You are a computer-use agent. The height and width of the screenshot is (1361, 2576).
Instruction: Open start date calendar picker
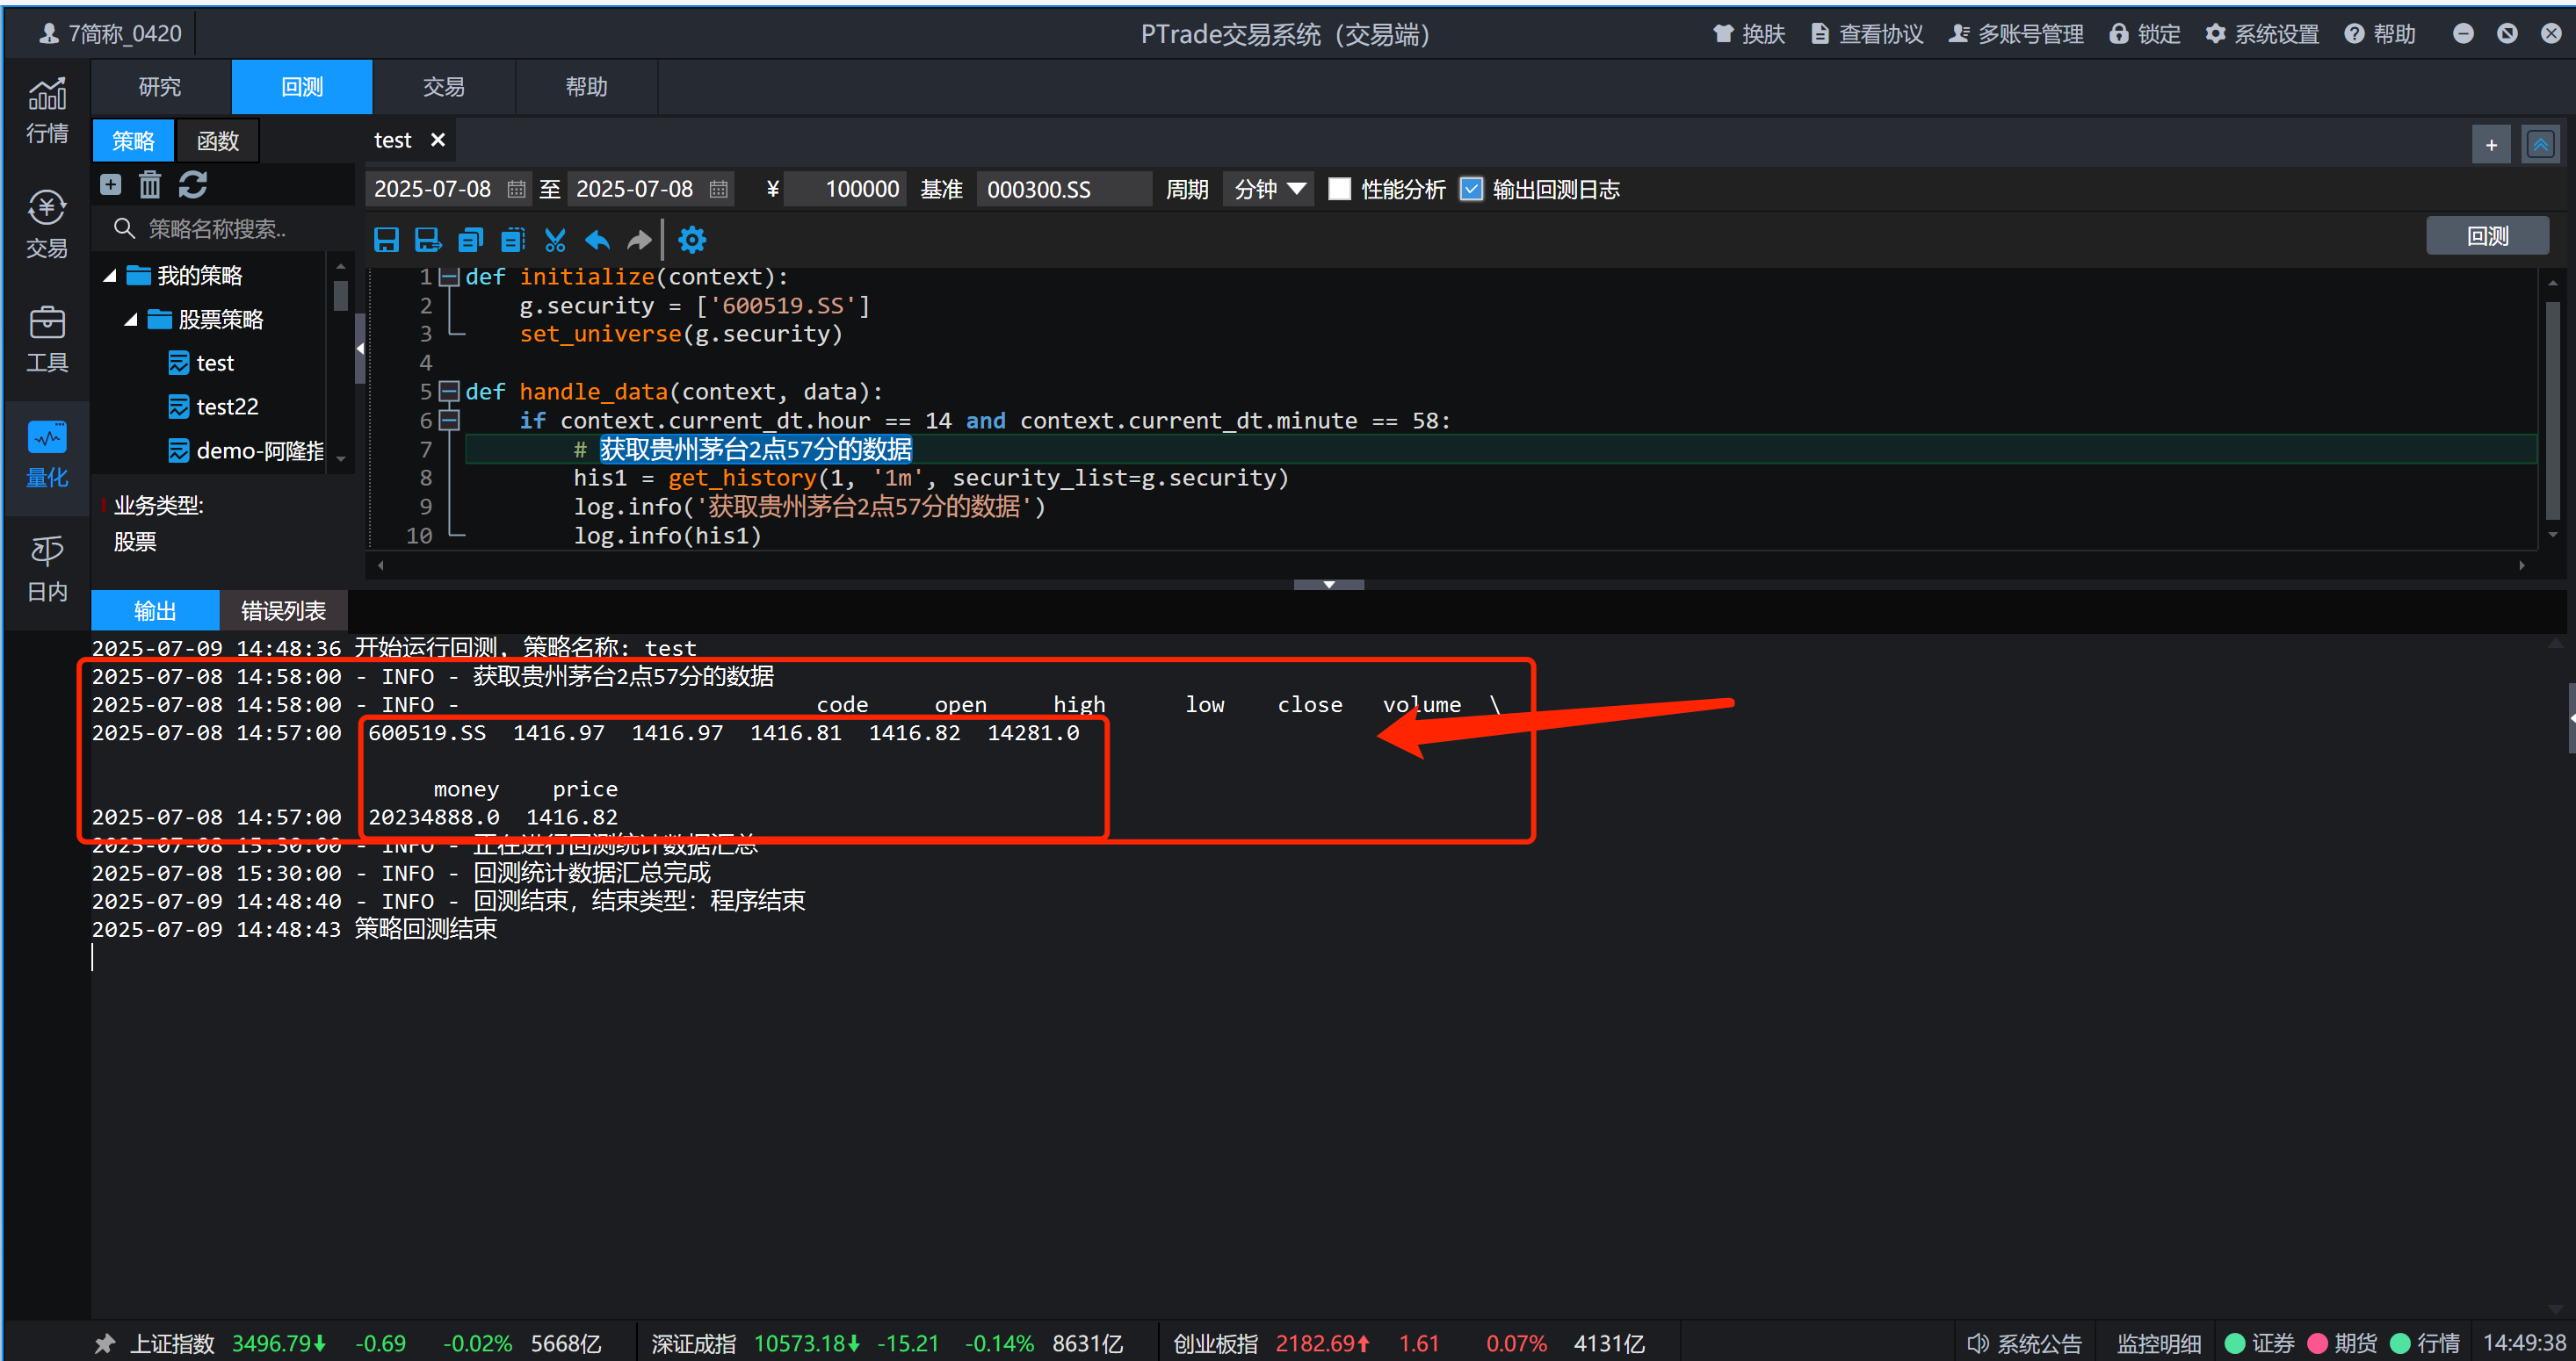click(516, 189)
